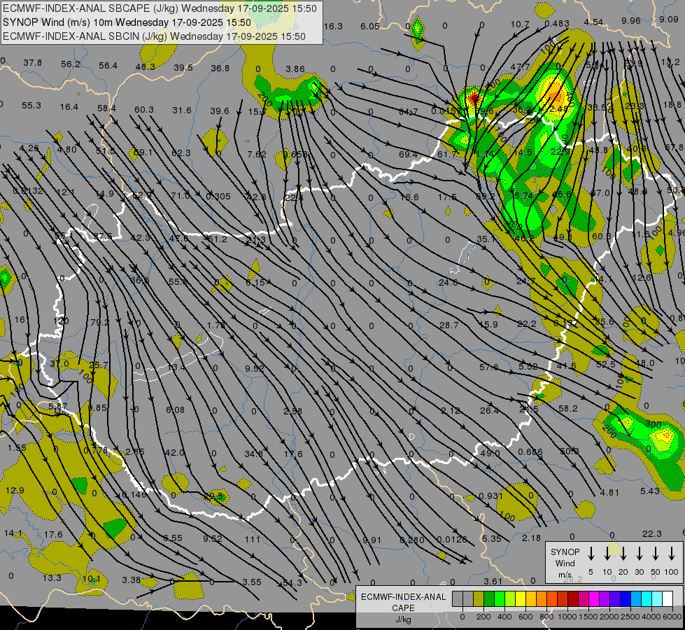685x630 pixels.
Task: Click the map value 28.7
Action: 449,325
